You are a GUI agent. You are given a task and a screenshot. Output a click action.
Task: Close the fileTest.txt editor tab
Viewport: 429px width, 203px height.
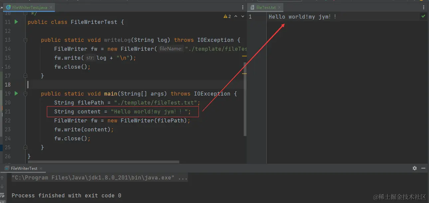pyautogui.click(x=280, y=7)
